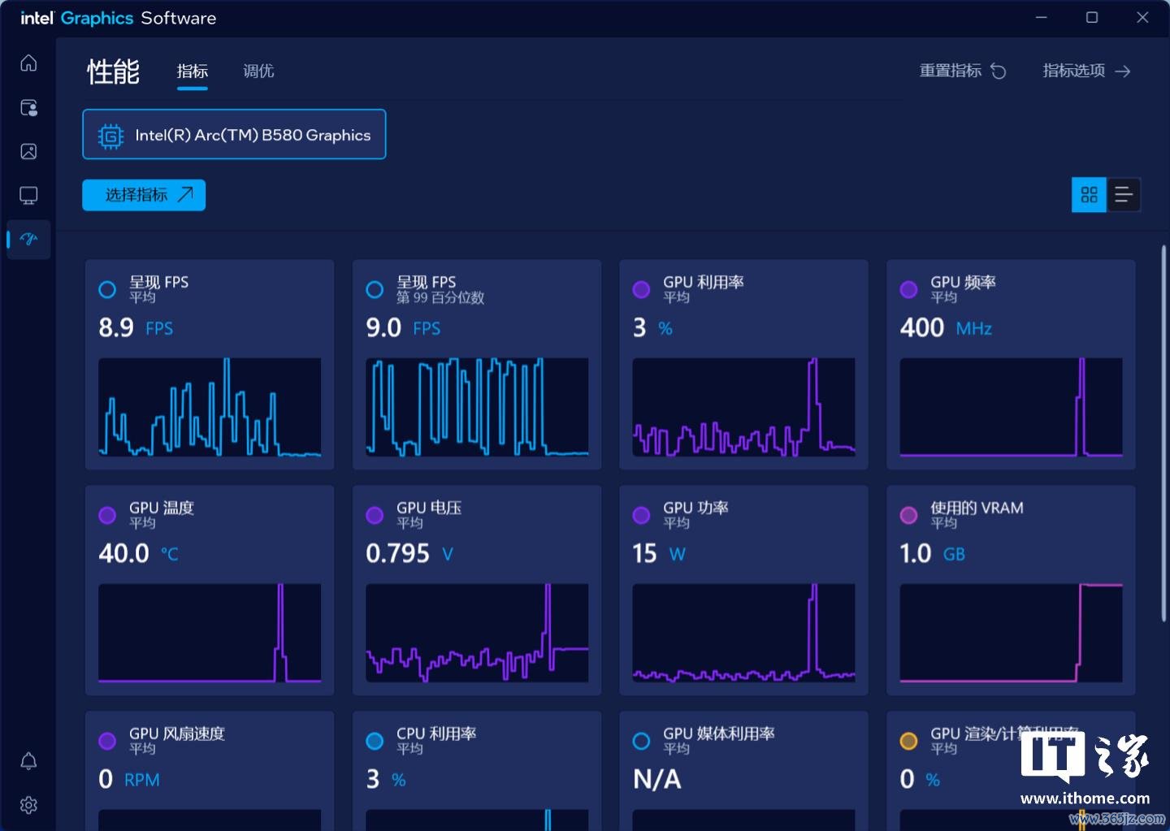Image resolution: width=1170 pixels, height=831 pixels.
Task: Click color circle of 呈现 FPS 第99百分位数 card
Action: click(x=375, y=289)
